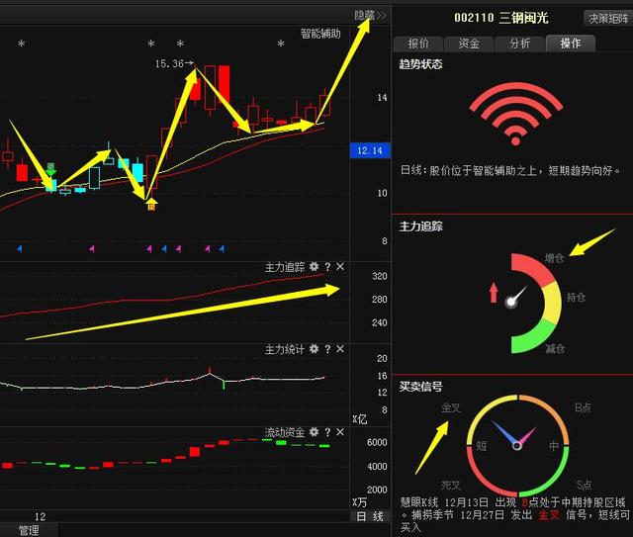Click the rightmost asterisk marker at chart top

pyautogui.click(x=281, y=44)
